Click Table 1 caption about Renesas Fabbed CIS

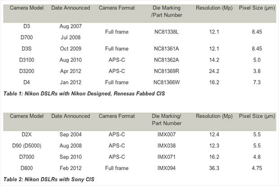click(x=84, y=93)
